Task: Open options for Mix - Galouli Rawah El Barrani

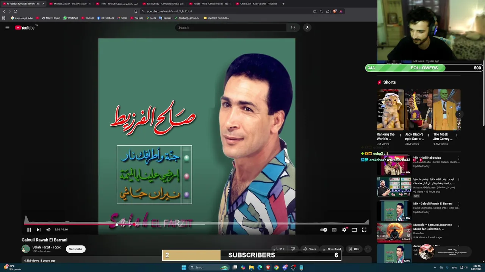Action: point(458,204)
